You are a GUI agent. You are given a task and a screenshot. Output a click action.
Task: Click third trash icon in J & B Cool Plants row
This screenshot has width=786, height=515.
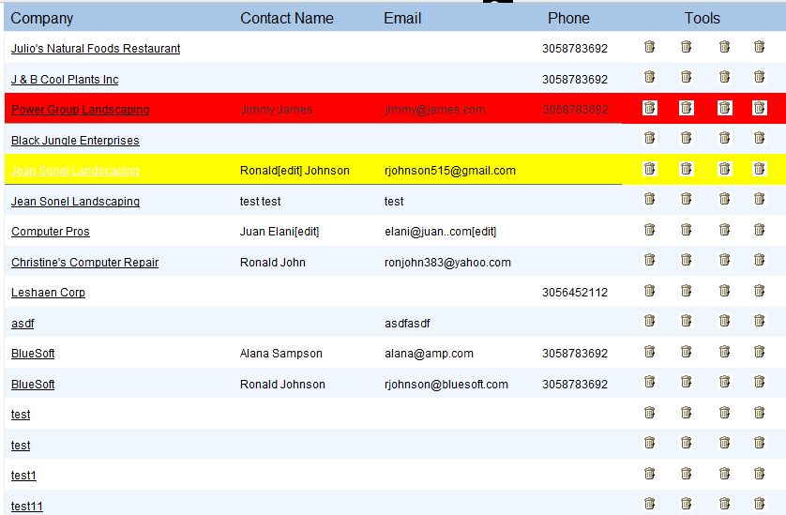724,77
